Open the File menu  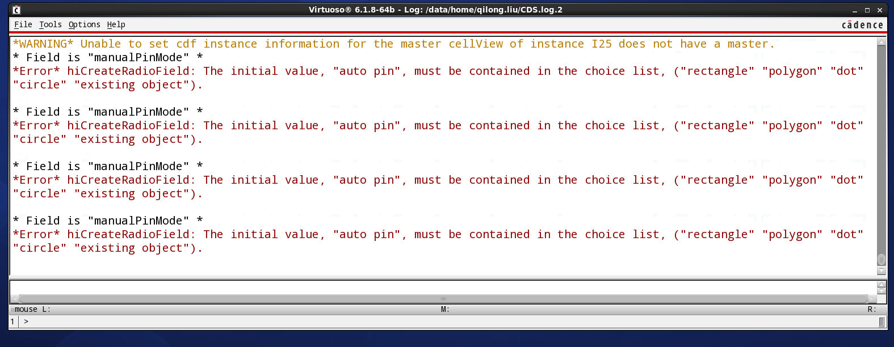click(x=23, y=24)
